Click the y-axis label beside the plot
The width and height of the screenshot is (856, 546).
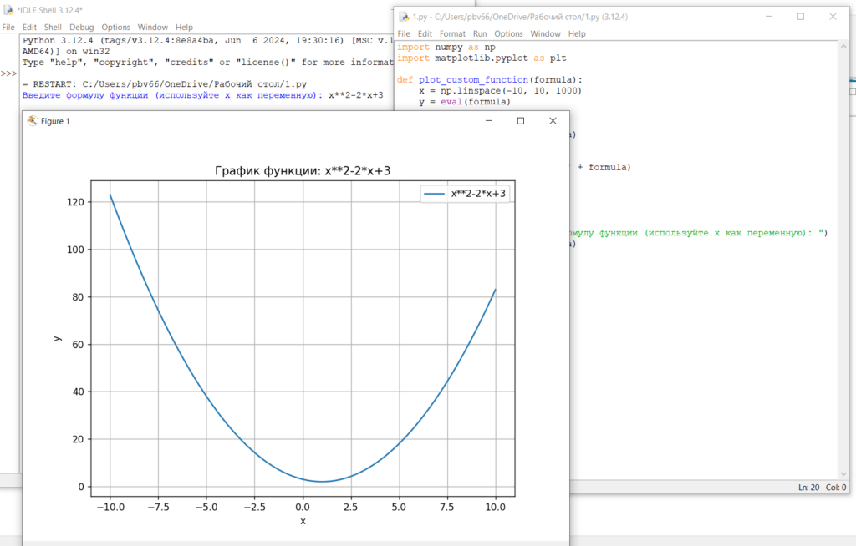(58, 339)
